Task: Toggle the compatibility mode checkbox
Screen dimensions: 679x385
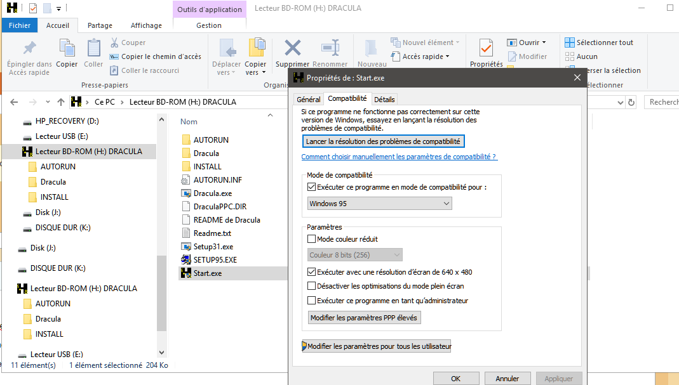Action: click(x=311, y=187)
